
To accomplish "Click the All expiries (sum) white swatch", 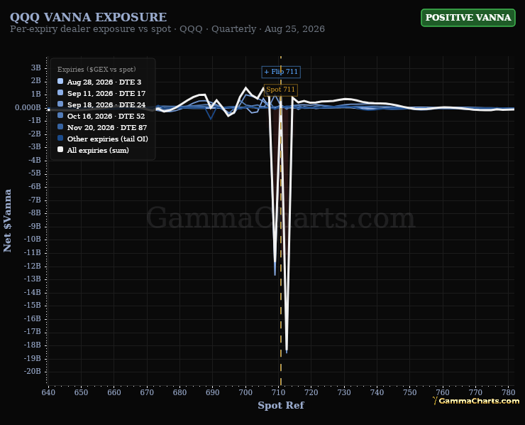I will click(60, 150).
